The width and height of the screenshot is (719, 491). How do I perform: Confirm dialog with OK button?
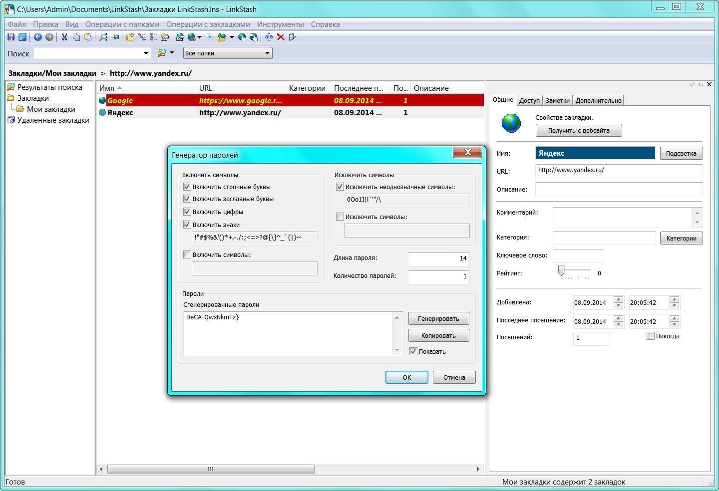[407, 377]
